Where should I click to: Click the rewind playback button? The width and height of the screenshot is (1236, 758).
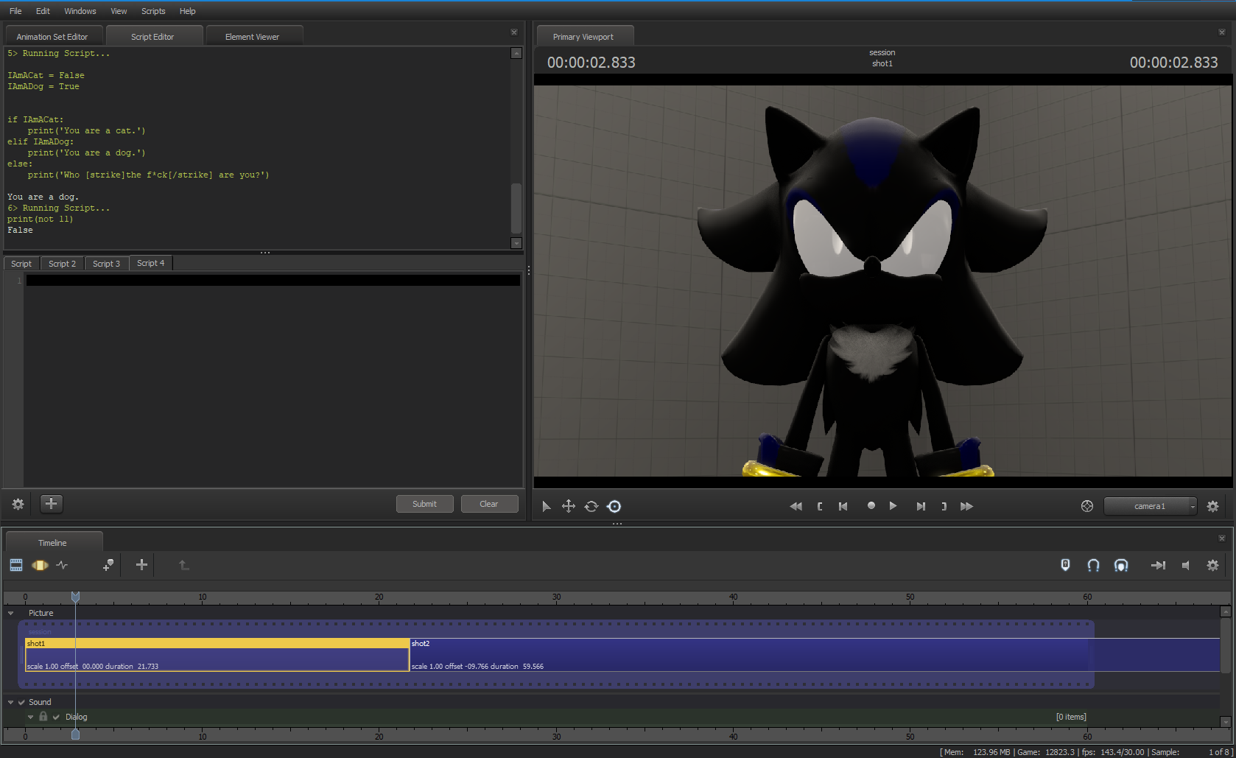click(796, 506)
